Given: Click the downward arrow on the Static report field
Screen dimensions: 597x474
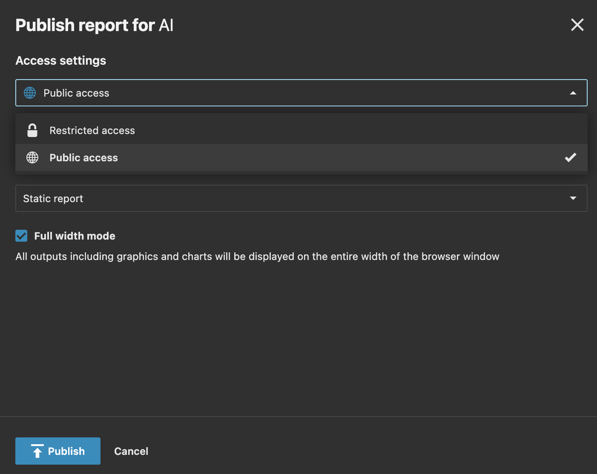Looking at the screenshot, I should (573, 198).
